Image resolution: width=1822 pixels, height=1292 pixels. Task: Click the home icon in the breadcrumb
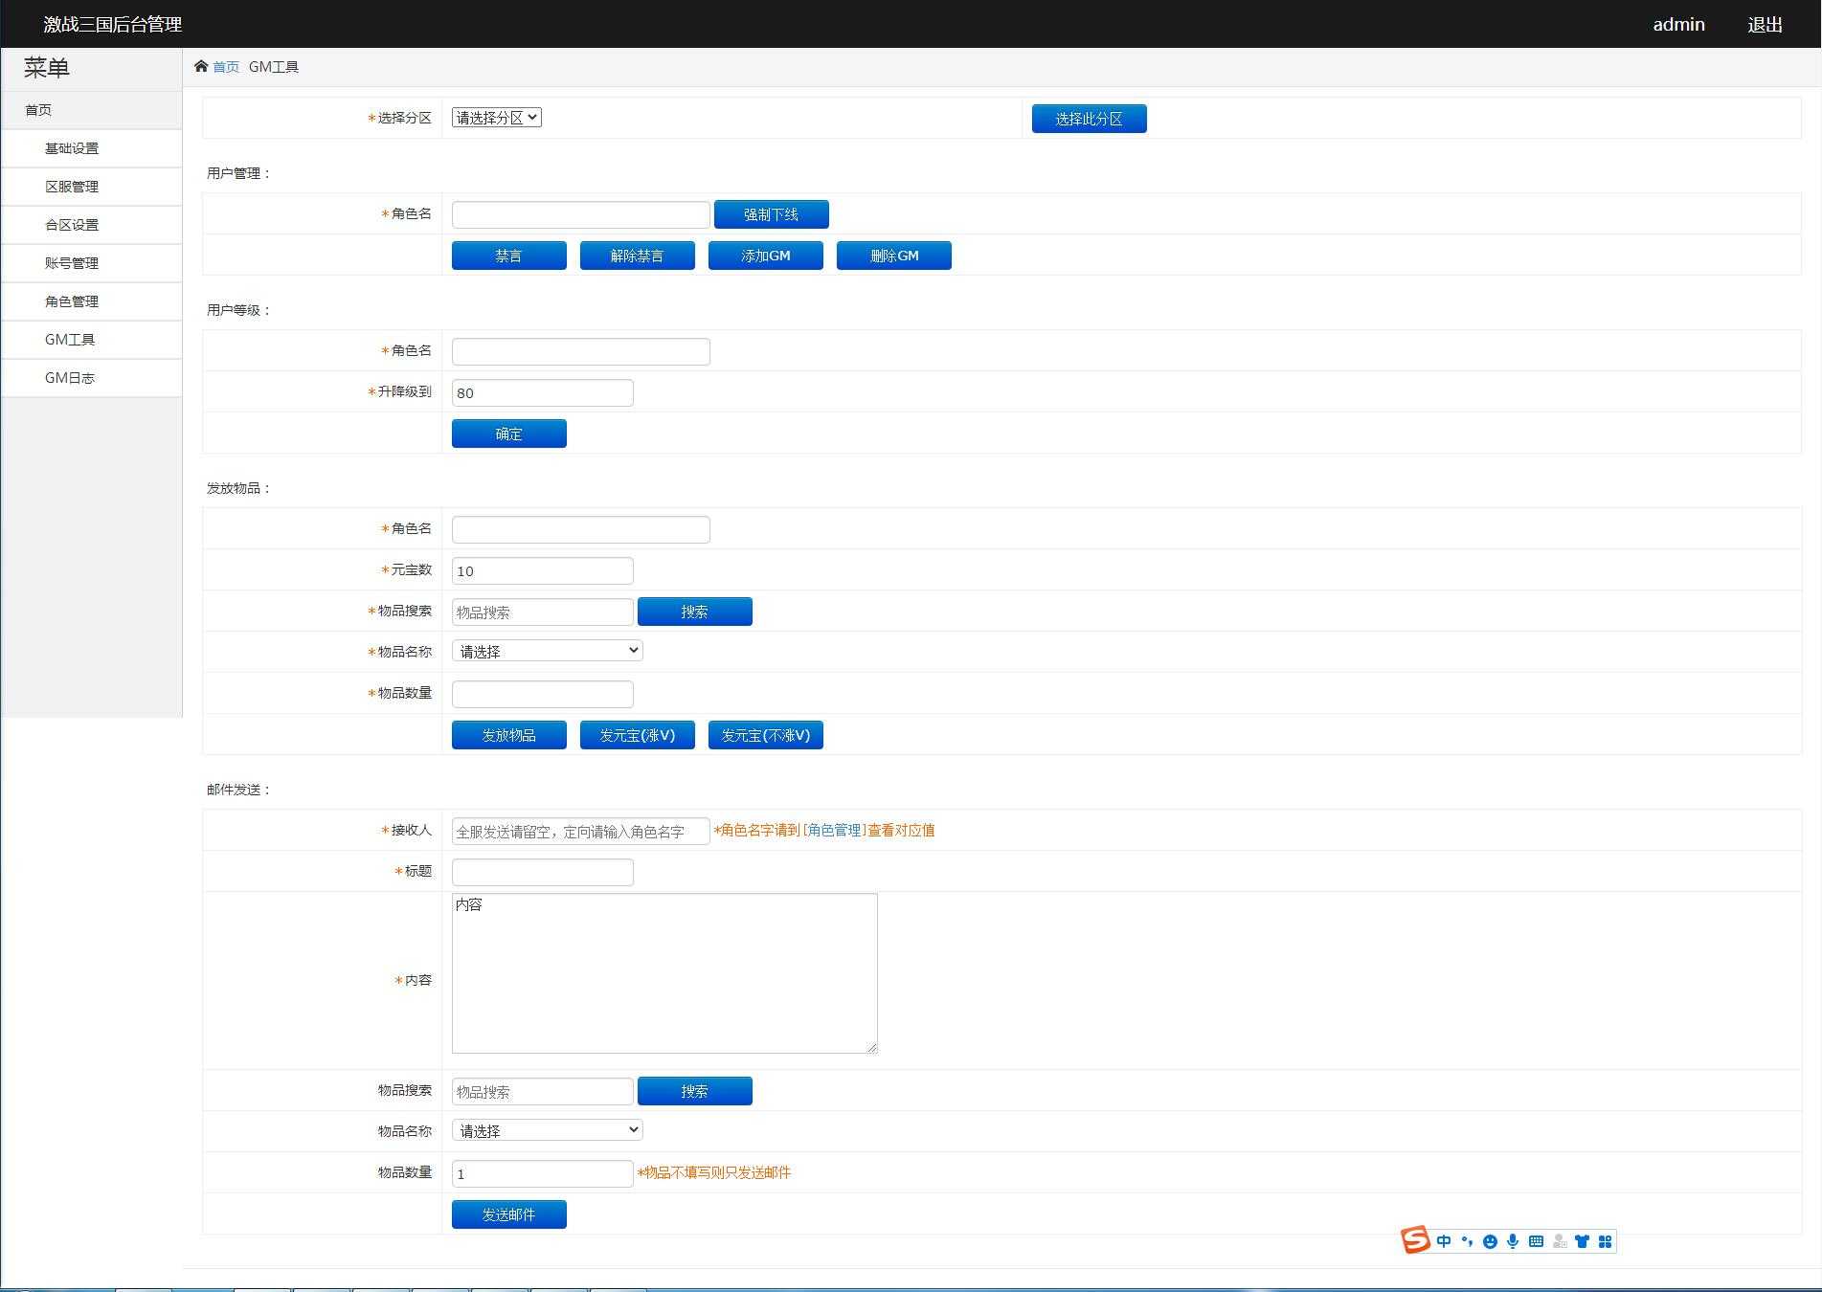click(x=201, y=66)
